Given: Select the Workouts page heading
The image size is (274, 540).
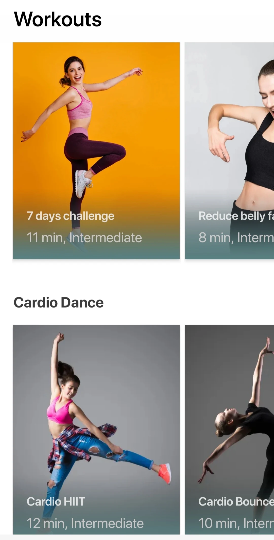Looking at the screenshot, I should click(58, 19).
